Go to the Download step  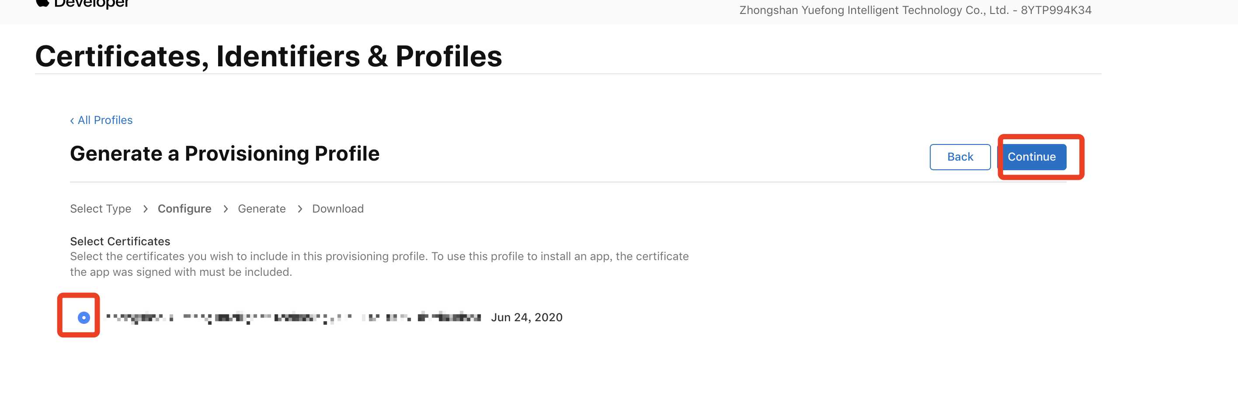pyautogui.click(x=338, y=209)
